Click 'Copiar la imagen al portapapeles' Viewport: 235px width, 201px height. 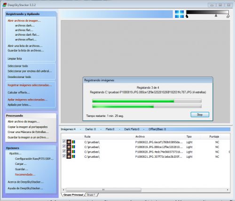click(x=28, y=127)
